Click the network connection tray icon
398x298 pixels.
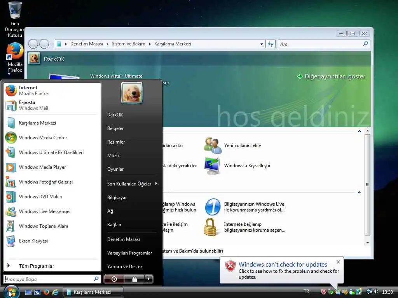(x=370, y=292)
